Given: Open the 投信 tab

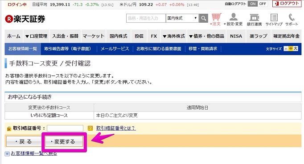Looking at the screenshot, I should point(139,36).
